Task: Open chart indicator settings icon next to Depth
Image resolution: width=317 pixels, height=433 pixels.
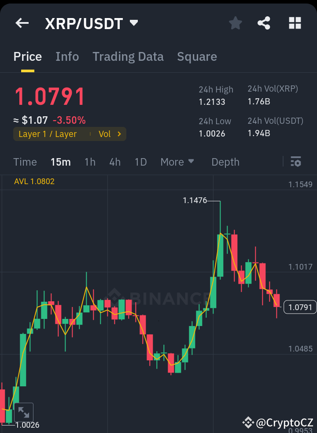Action: (295, 162)
